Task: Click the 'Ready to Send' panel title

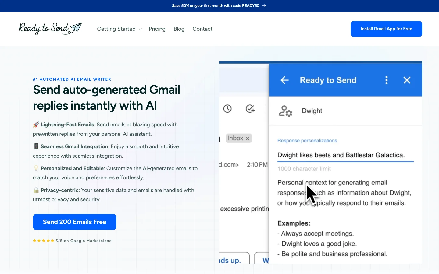Action: [328, 80]
